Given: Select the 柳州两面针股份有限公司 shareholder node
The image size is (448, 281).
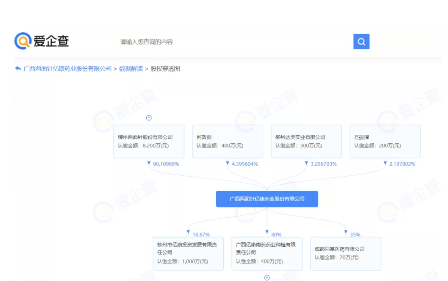Looking at the screenshot, I should (x=149, y=141).
